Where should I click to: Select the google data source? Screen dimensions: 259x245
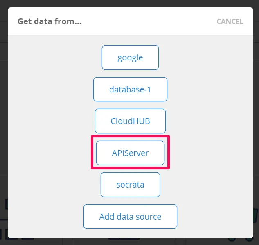click(130, 57)
